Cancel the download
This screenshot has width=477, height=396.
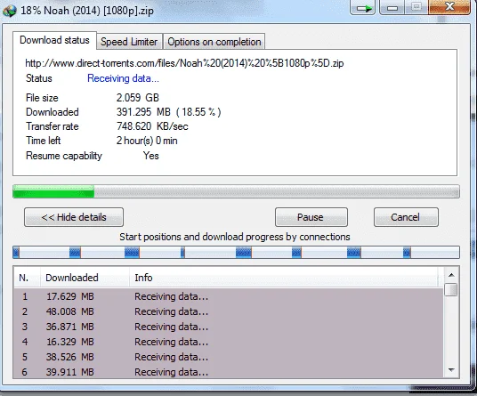[406, 217]
